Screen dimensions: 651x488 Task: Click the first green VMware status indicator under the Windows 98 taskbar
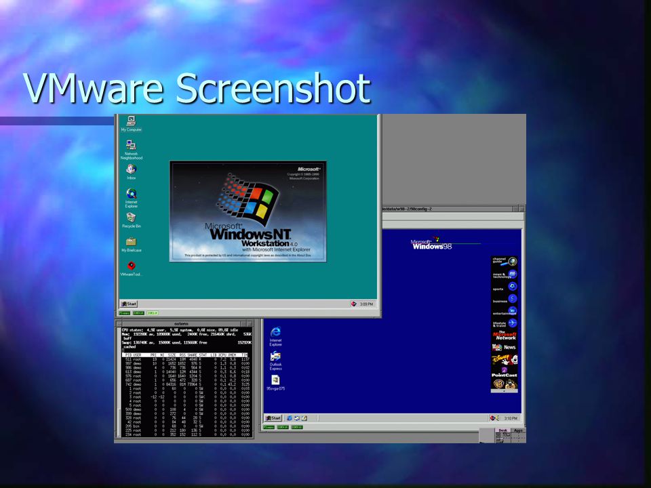click(269, 427)
